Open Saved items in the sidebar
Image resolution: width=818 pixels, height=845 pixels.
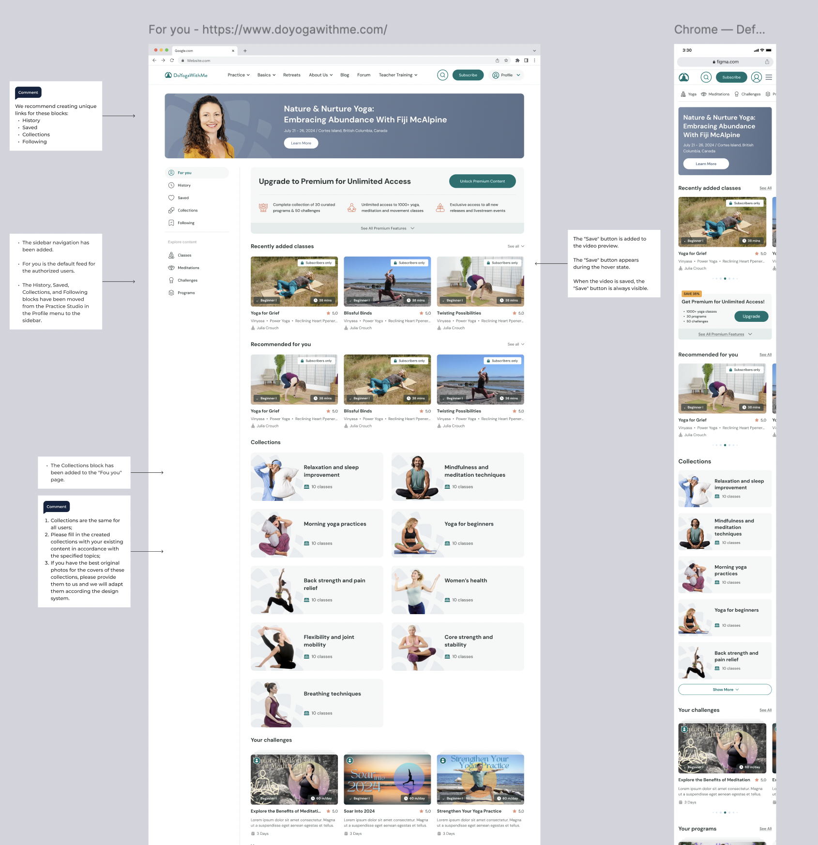pyautogui.click(x=183, y=198)
